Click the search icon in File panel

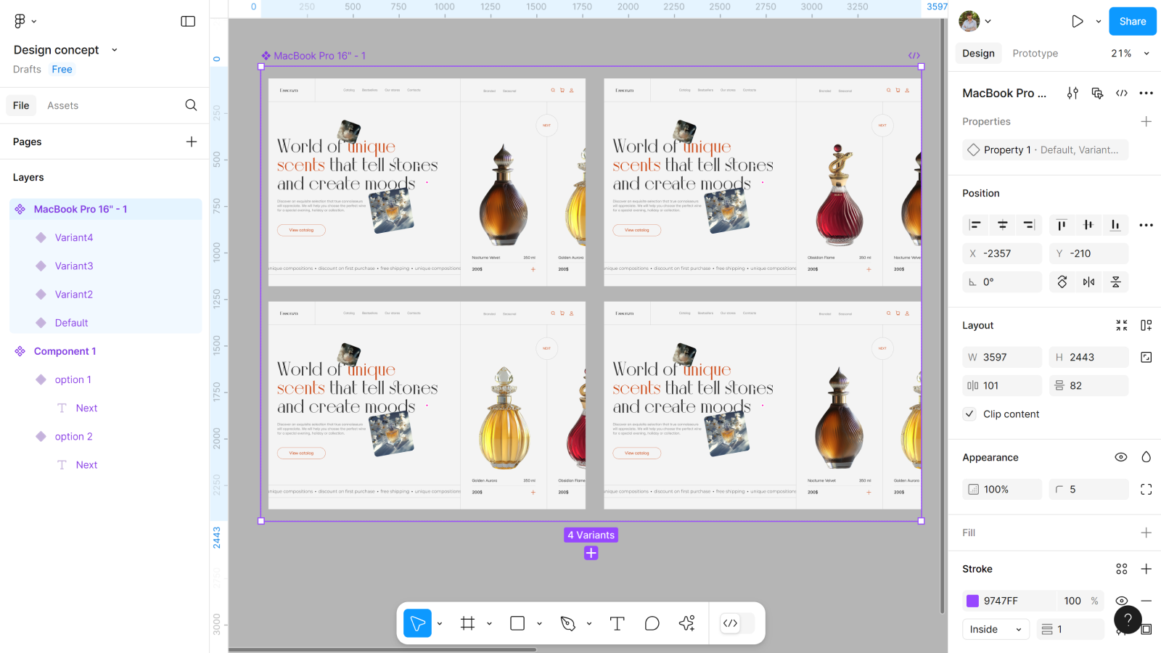(191, 105)
